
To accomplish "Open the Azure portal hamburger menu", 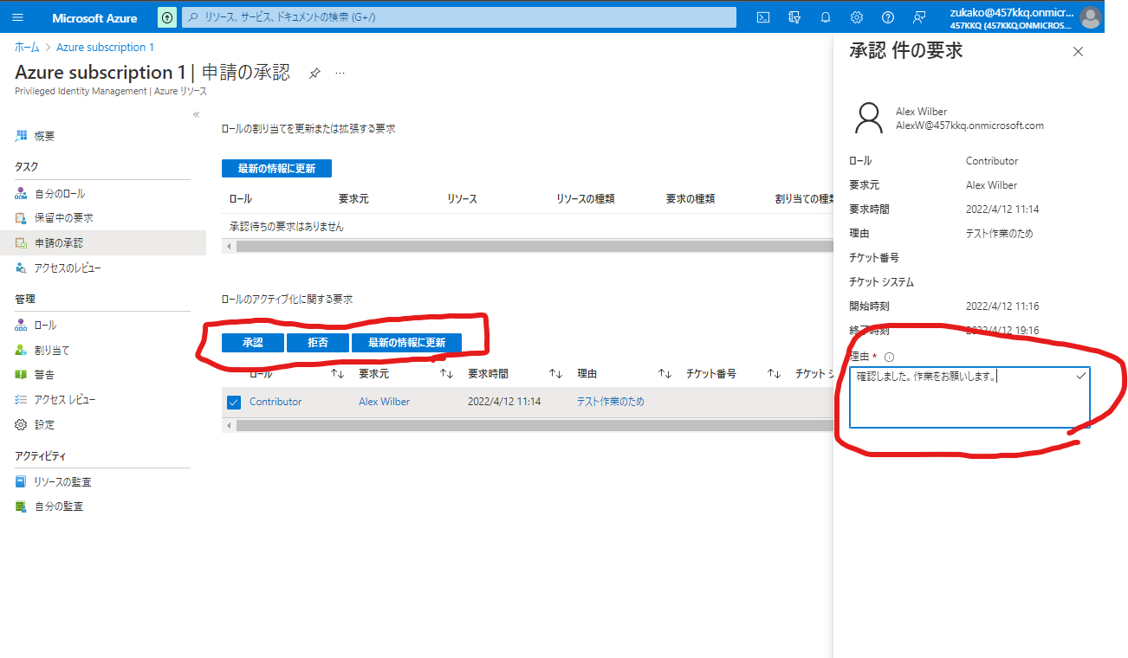I will (x=18, y=17).
